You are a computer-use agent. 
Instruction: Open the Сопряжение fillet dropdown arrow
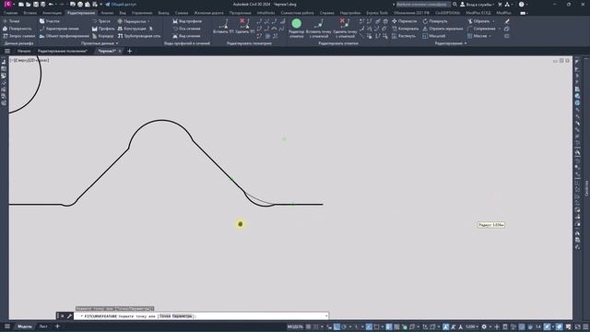[x=500, y=29]
